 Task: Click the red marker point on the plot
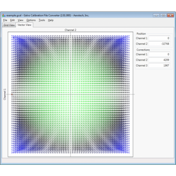[x=12, y=94]
